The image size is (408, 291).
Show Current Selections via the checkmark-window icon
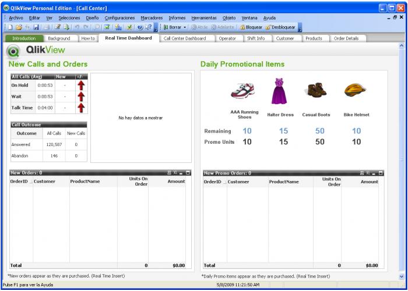(107, 27)
